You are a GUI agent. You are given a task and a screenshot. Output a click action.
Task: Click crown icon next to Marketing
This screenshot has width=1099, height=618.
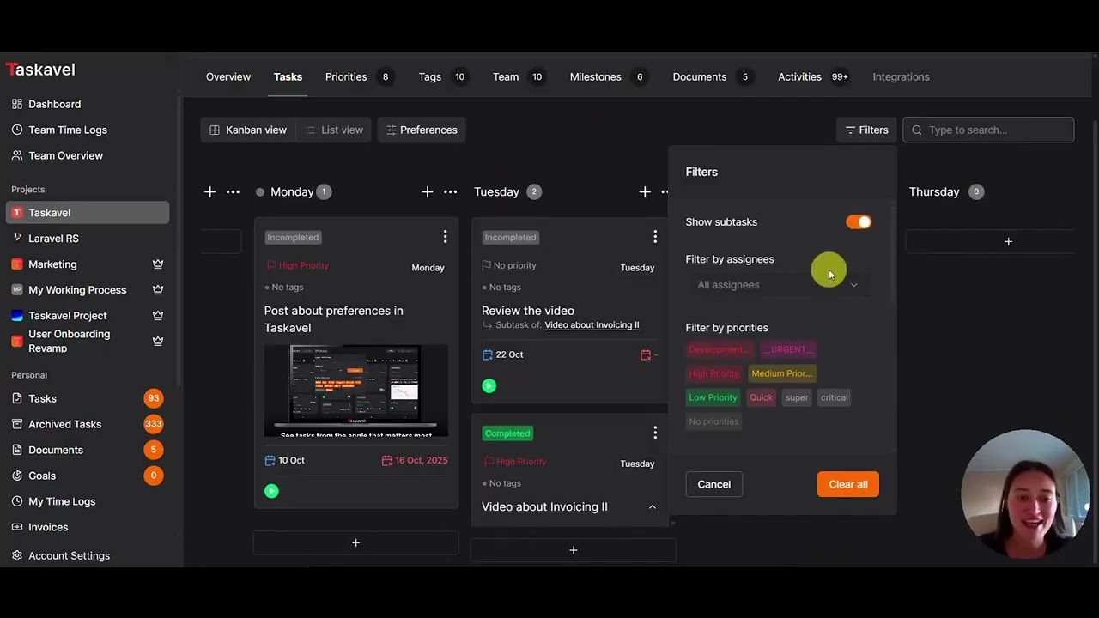pyautogui.click(x=158, y=264)
